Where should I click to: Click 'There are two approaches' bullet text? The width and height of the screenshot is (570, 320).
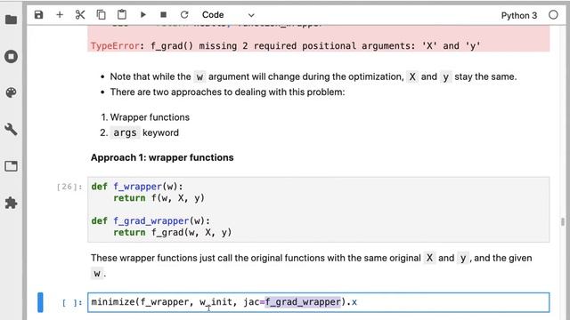click(228, 92)
